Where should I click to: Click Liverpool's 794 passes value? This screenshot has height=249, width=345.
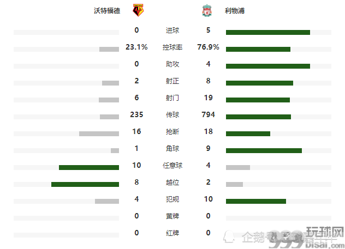click(208, 114)
